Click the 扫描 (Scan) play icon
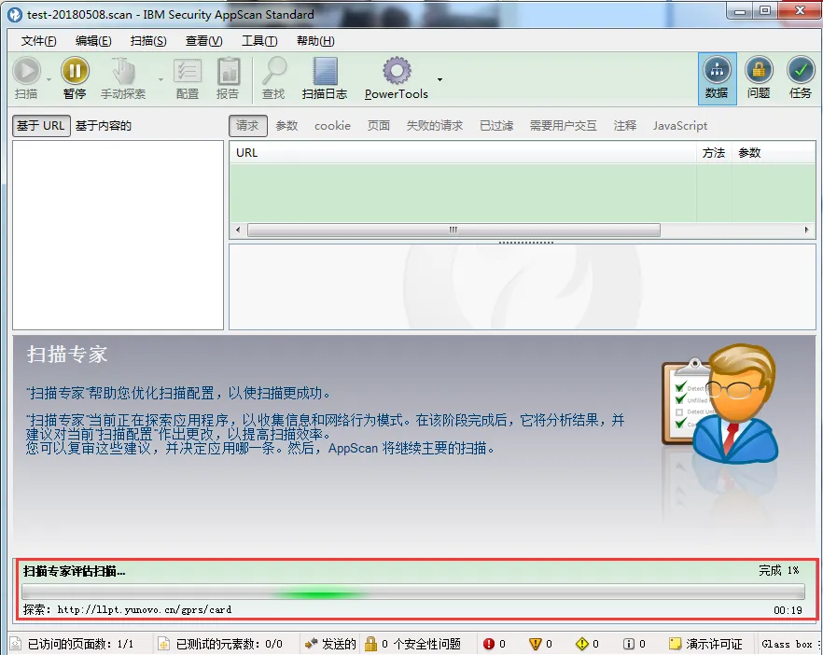This screenshot has width=823, height=655. coord(27,71)
